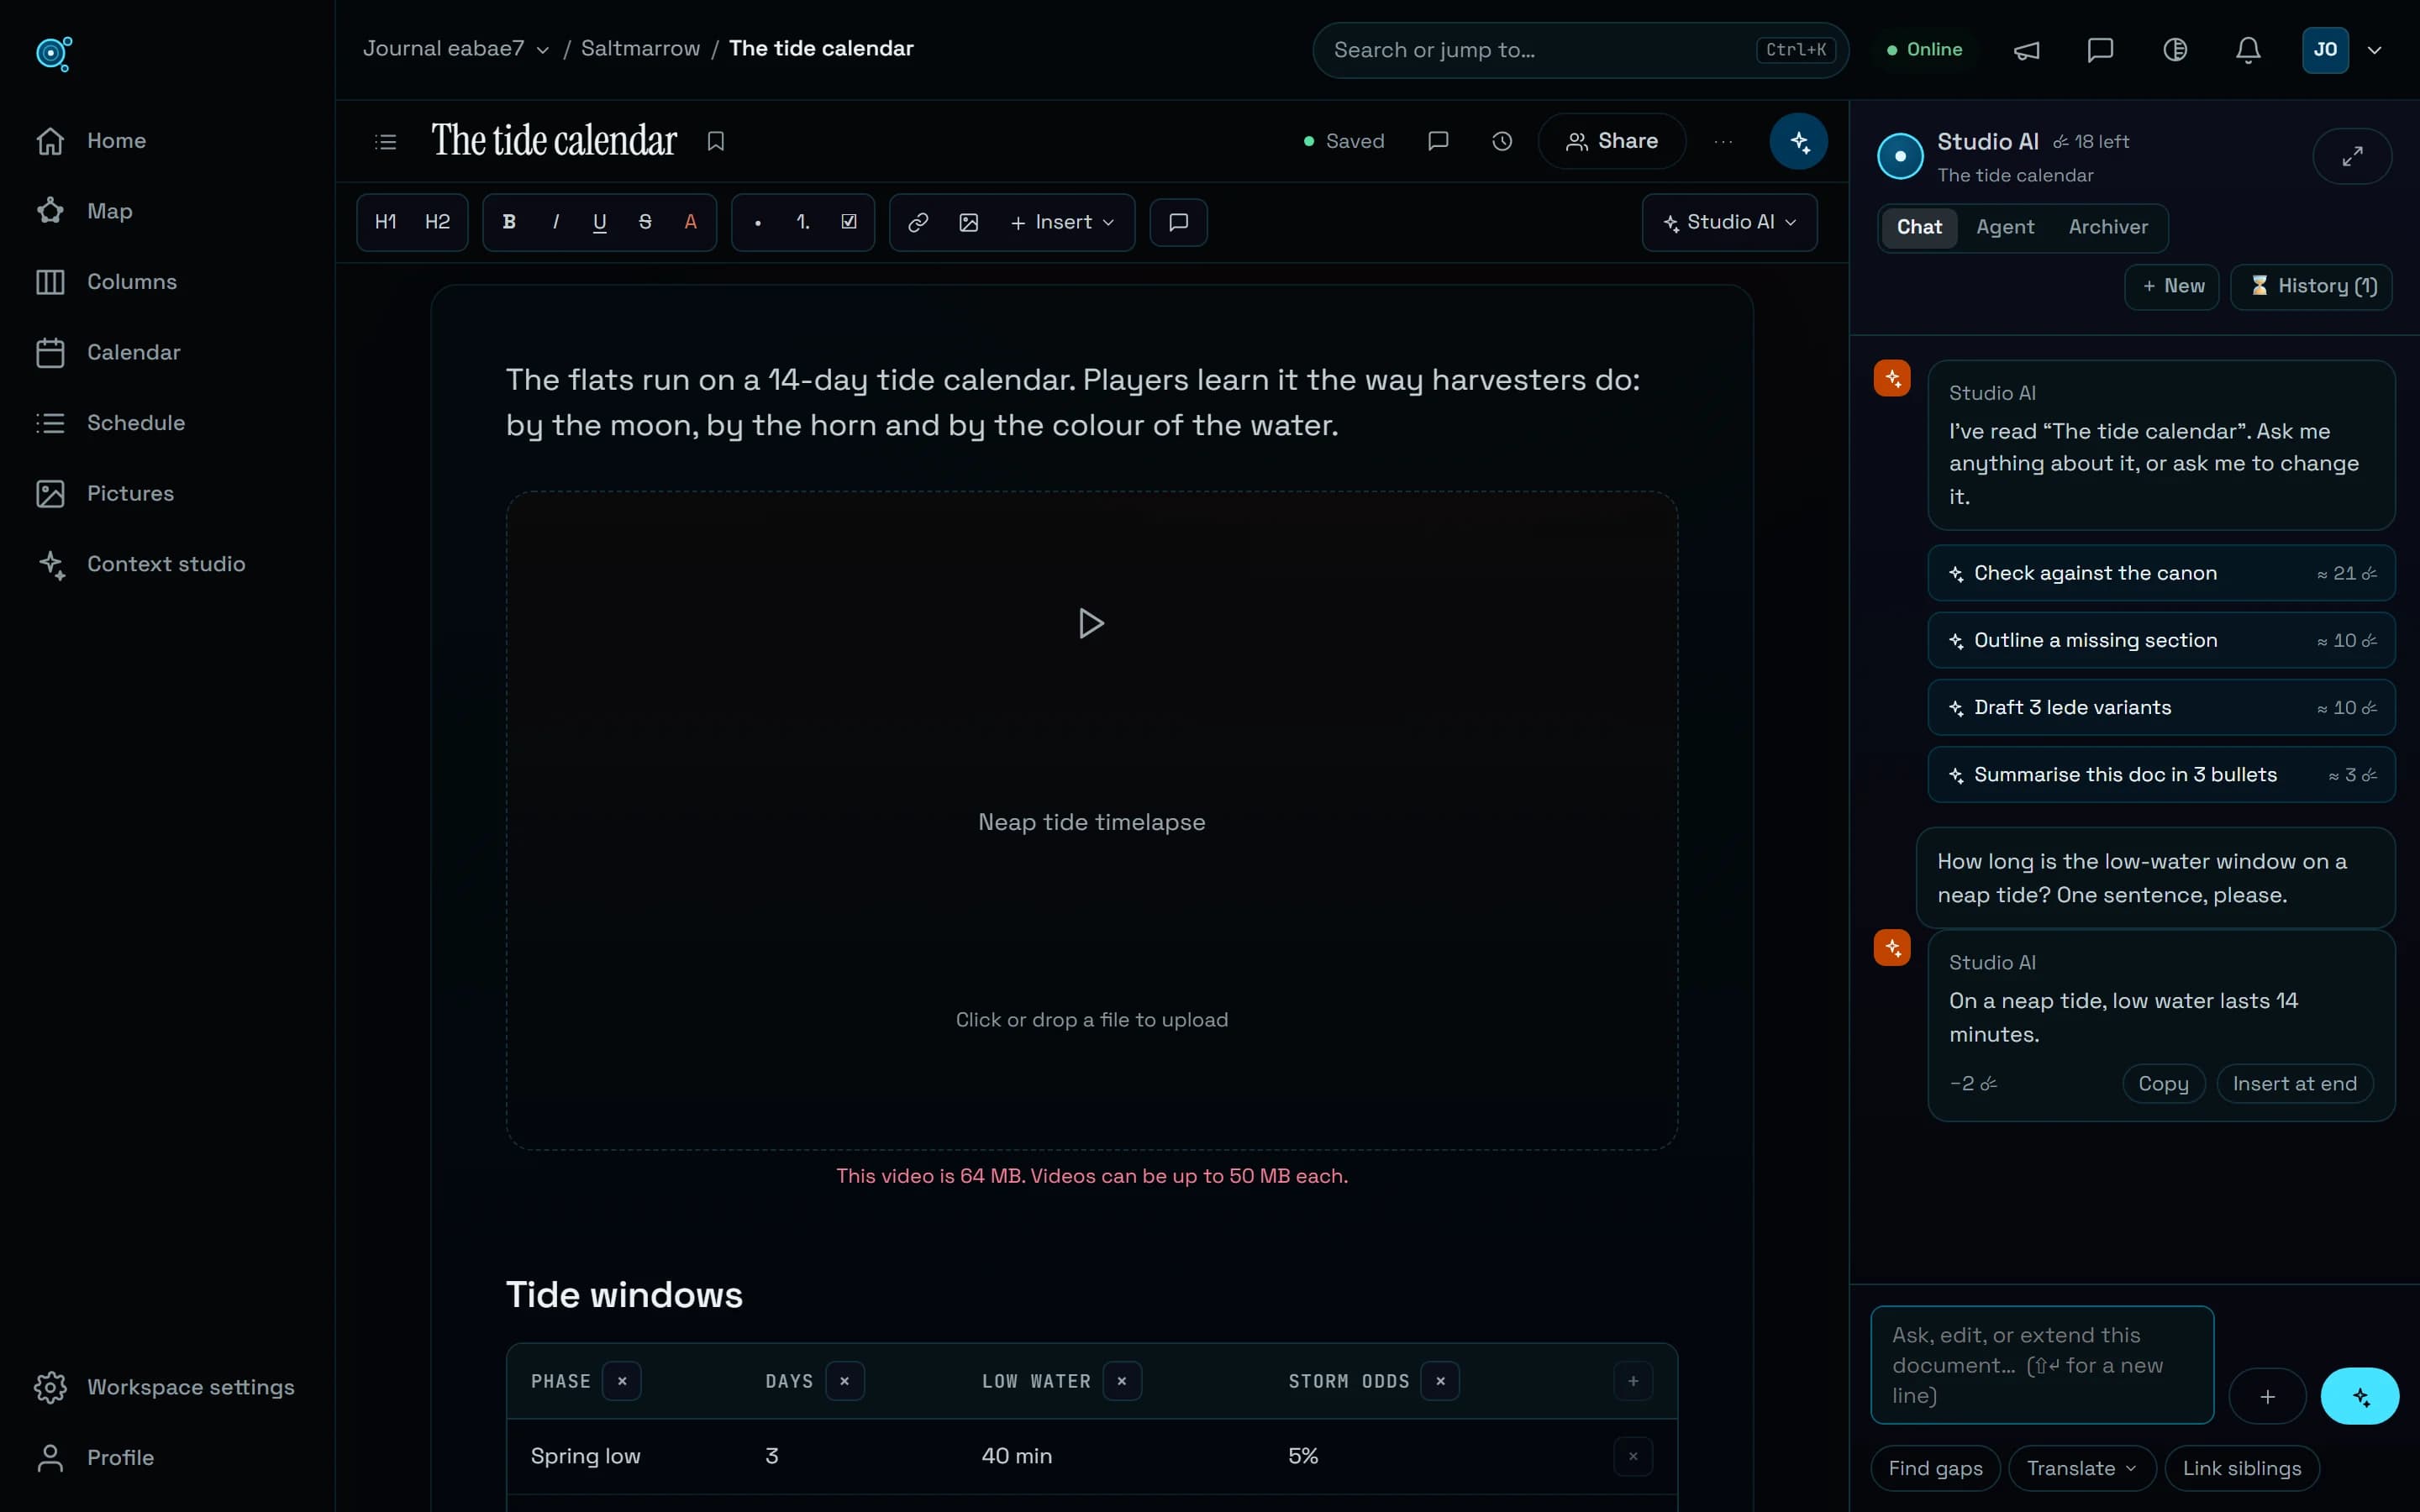Play the Neap tide timelapse video
Image resolution: width=2420 pixels, height=1512 pixels.
[1091, 623]
